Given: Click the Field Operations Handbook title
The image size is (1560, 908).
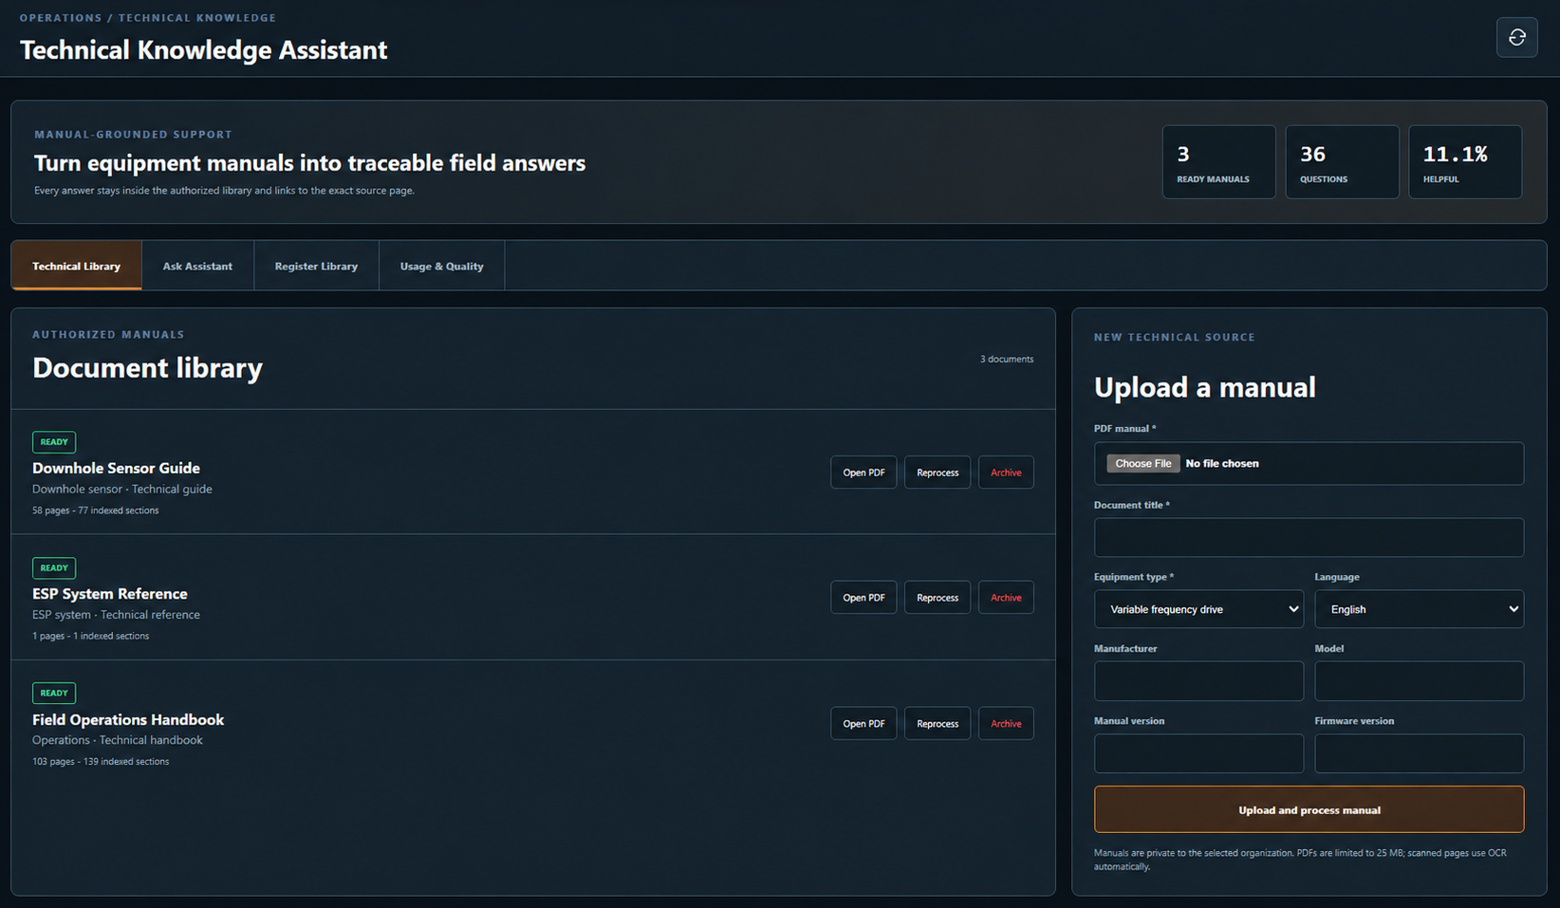Looking at the screenshot, I should 128,720.
